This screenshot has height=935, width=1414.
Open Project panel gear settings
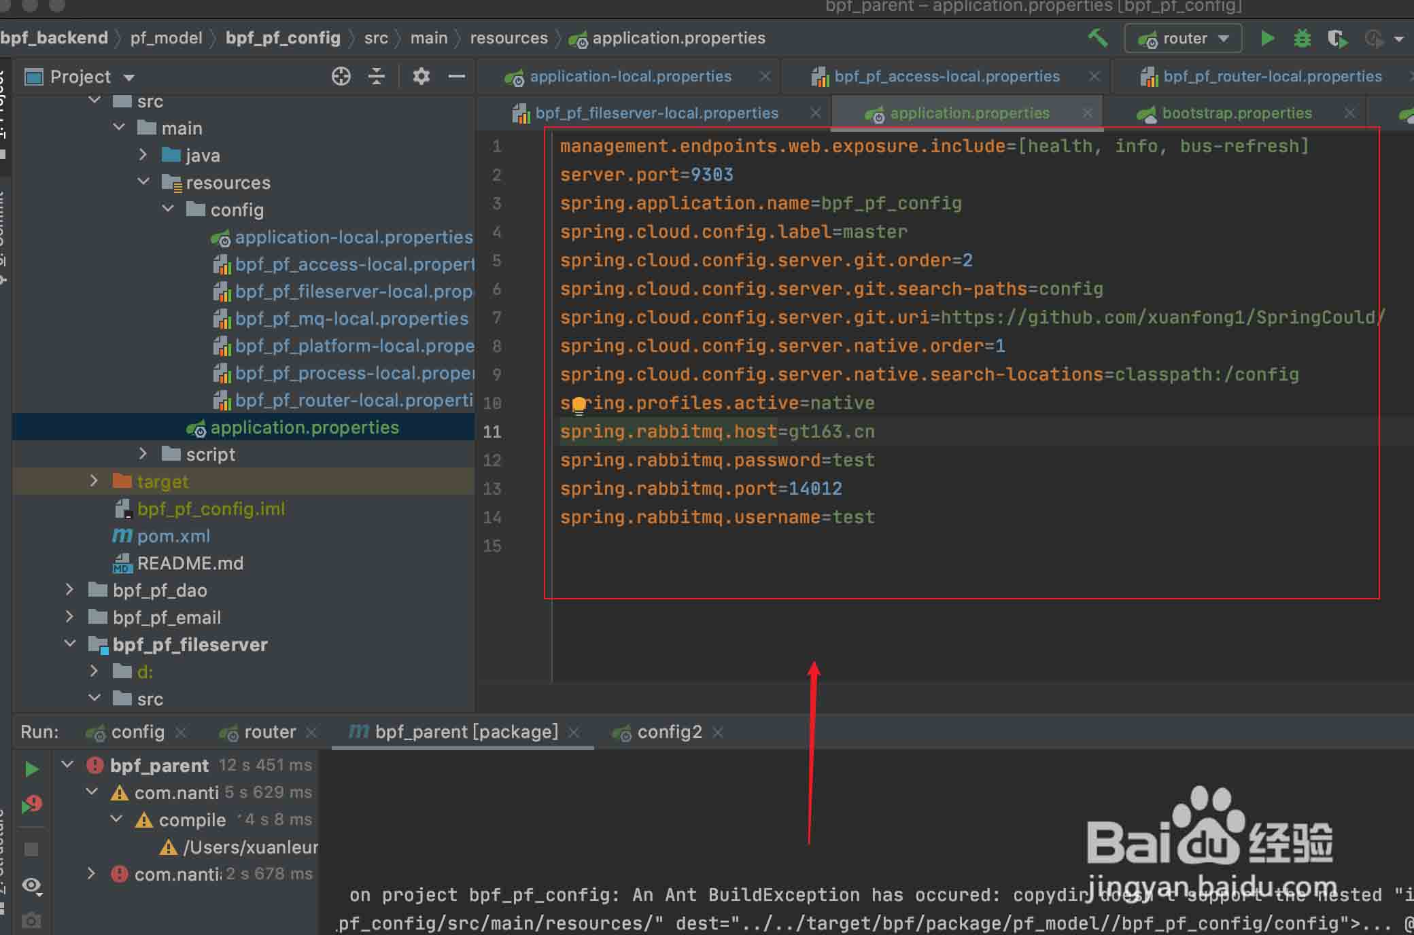point(421,76)
